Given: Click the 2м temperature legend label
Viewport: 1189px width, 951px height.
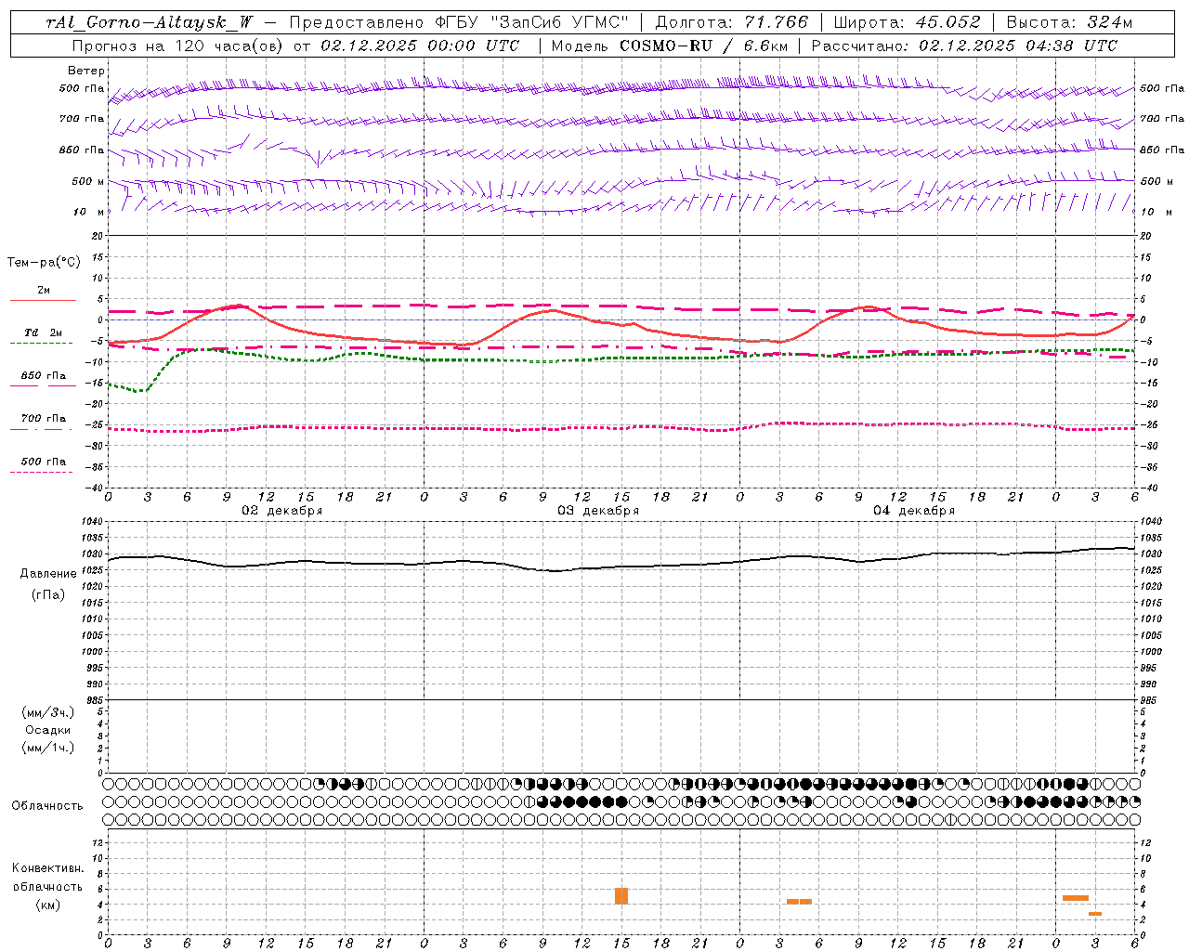Looking at the screenshot, I should tap(44, 290).
